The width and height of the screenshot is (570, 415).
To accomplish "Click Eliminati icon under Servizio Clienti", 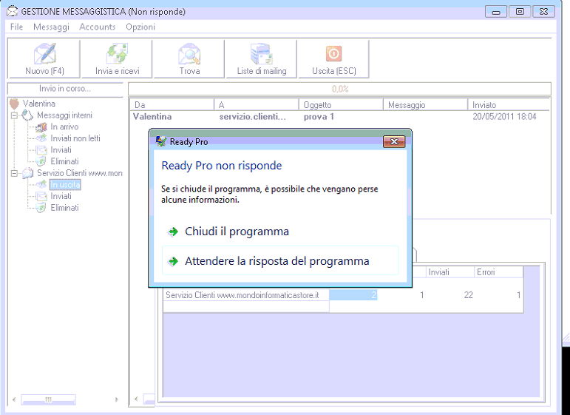I will (41, 208).
